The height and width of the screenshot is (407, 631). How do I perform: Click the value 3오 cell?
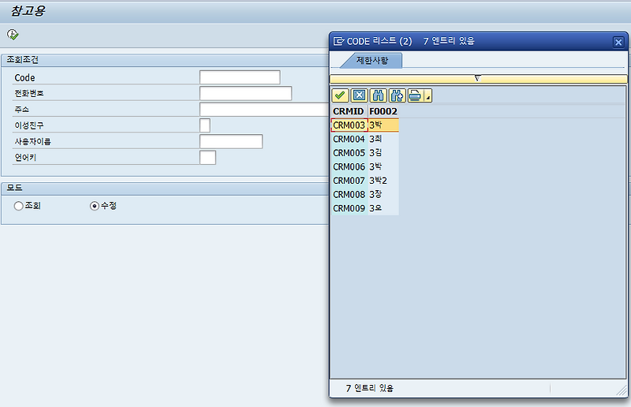tap(383, 208)
